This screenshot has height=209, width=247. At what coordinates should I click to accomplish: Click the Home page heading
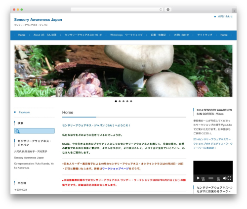point(68,112)
